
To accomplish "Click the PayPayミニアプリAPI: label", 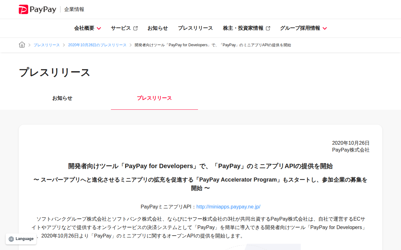I will pyautogui.click(x=168, y=207).
